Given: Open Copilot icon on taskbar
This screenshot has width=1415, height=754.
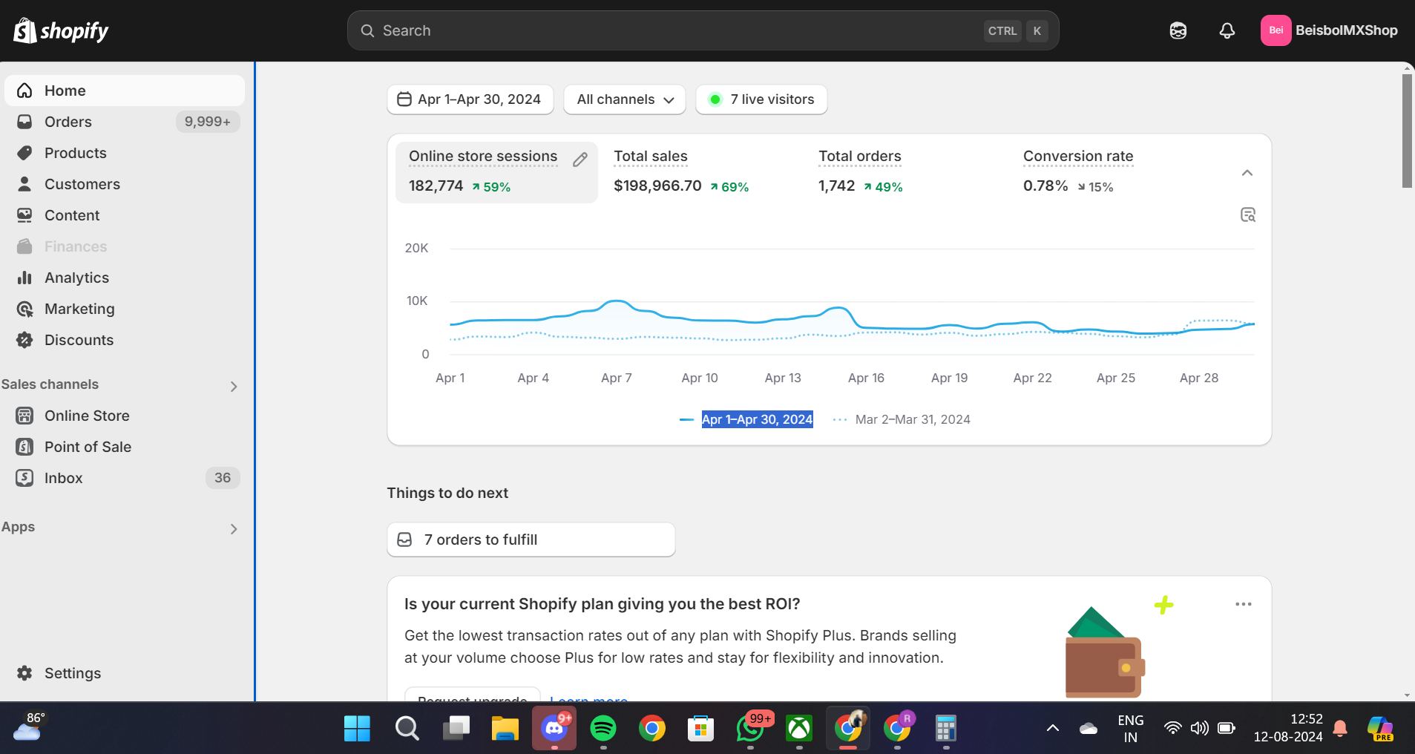Looking at the screenshot, I should (x=1381, y=728).
